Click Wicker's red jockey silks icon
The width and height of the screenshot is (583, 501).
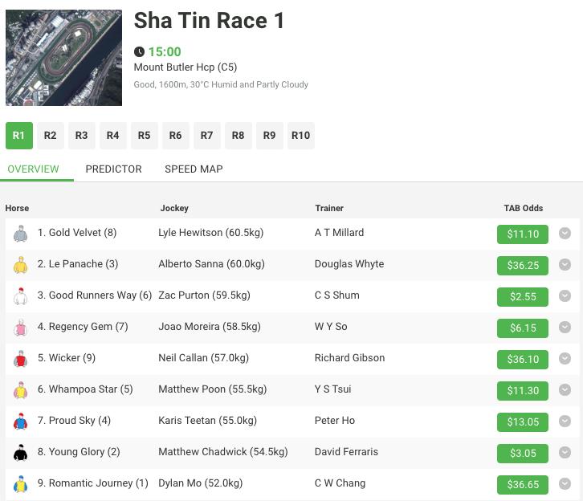click(x=20, y=358)
